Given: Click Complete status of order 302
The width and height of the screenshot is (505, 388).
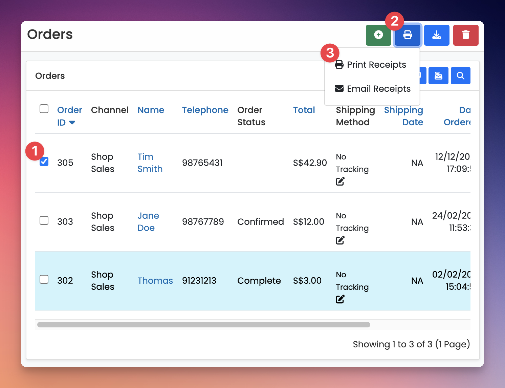Looking at the screenshot, I should tap(259, 281).
